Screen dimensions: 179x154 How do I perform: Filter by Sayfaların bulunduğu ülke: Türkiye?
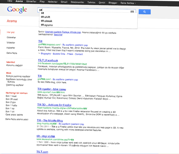tap(19, 80)
